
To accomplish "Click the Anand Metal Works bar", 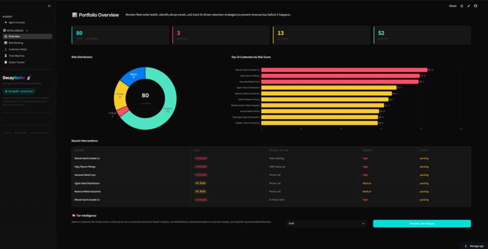I will [320, 111].
